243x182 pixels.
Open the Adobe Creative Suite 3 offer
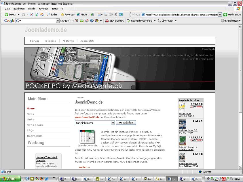(x=188, y=148)
